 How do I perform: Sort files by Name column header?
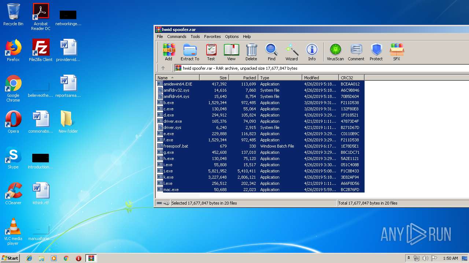pyautogui.click(x=178, y=77)
